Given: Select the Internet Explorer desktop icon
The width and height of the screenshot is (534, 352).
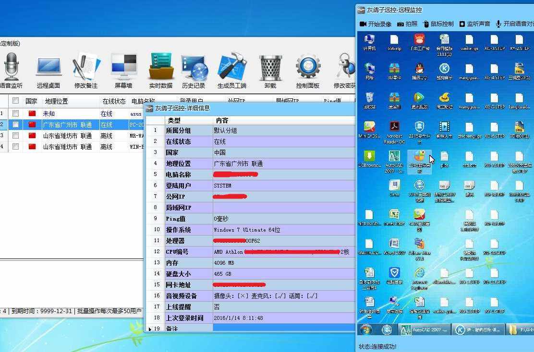Looking at the screenshot, I should coord(420,279).
